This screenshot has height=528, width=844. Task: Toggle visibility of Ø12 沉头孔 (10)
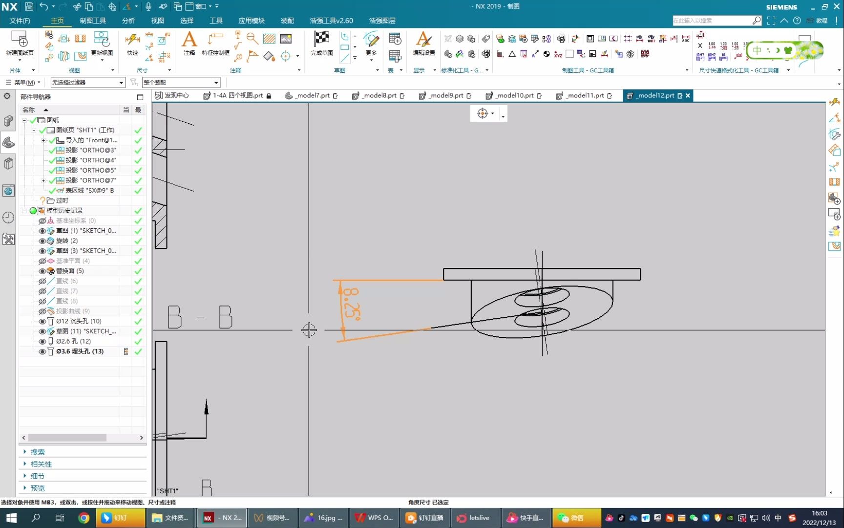pyautogui.click(x=42, y=322)
